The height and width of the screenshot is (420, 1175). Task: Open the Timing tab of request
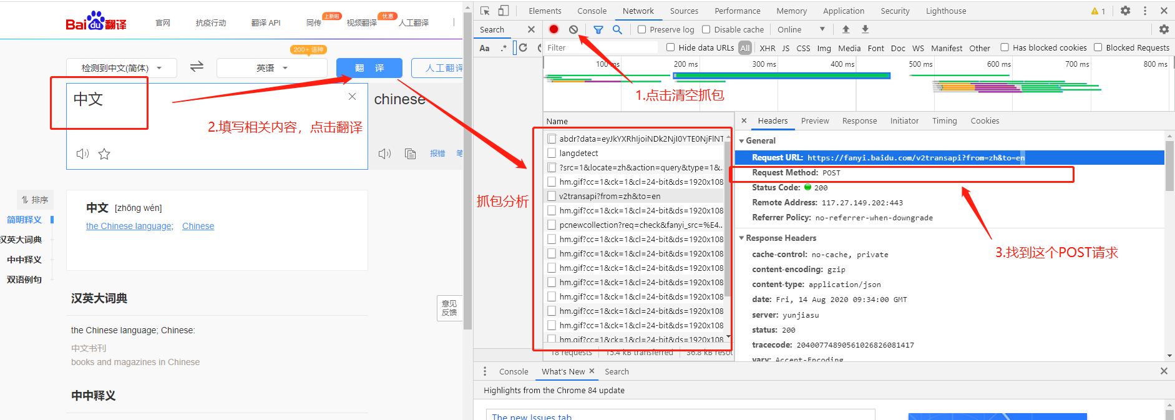pyautogui.click(x=944, y=121)
